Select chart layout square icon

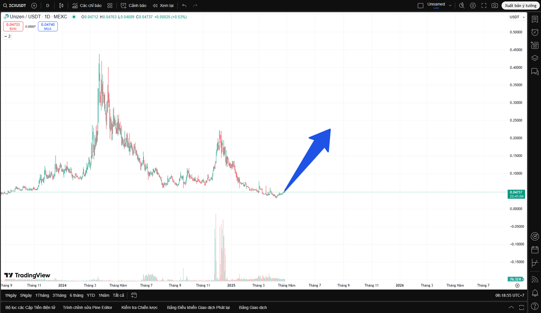pyautogui.click(x=421, y=5)
